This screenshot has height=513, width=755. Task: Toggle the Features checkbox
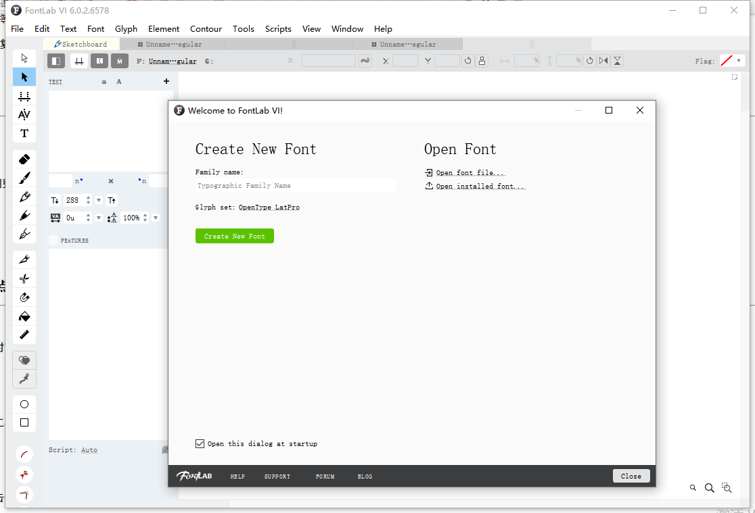click(x=53, y=240)
